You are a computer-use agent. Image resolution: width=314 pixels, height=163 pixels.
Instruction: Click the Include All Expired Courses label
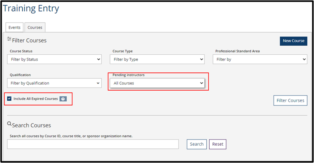coord(36,99)
